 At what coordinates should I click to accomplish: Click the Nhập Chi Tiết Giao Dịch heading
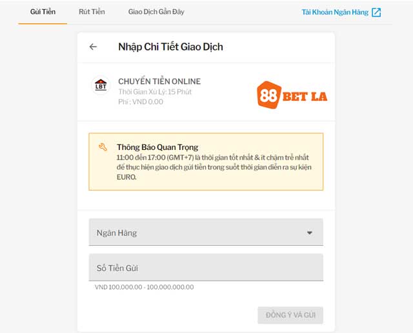coord(170,47)
